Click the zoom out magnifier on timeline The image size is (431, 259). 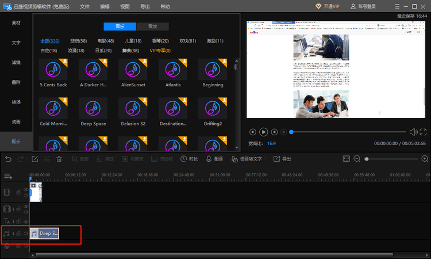coord(357,159)
